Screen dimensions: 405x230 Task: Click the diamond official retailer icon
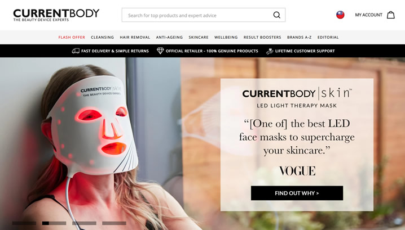point(160,51)
